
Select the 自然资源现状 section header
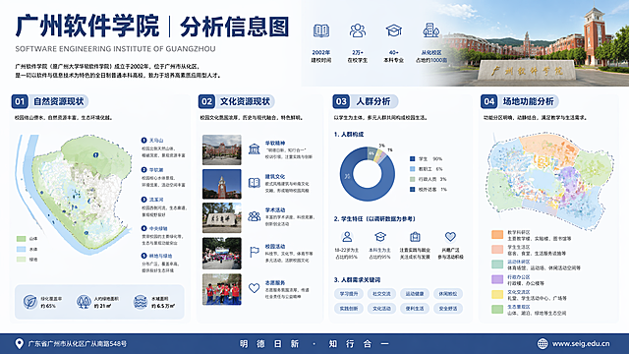point(59,101)
